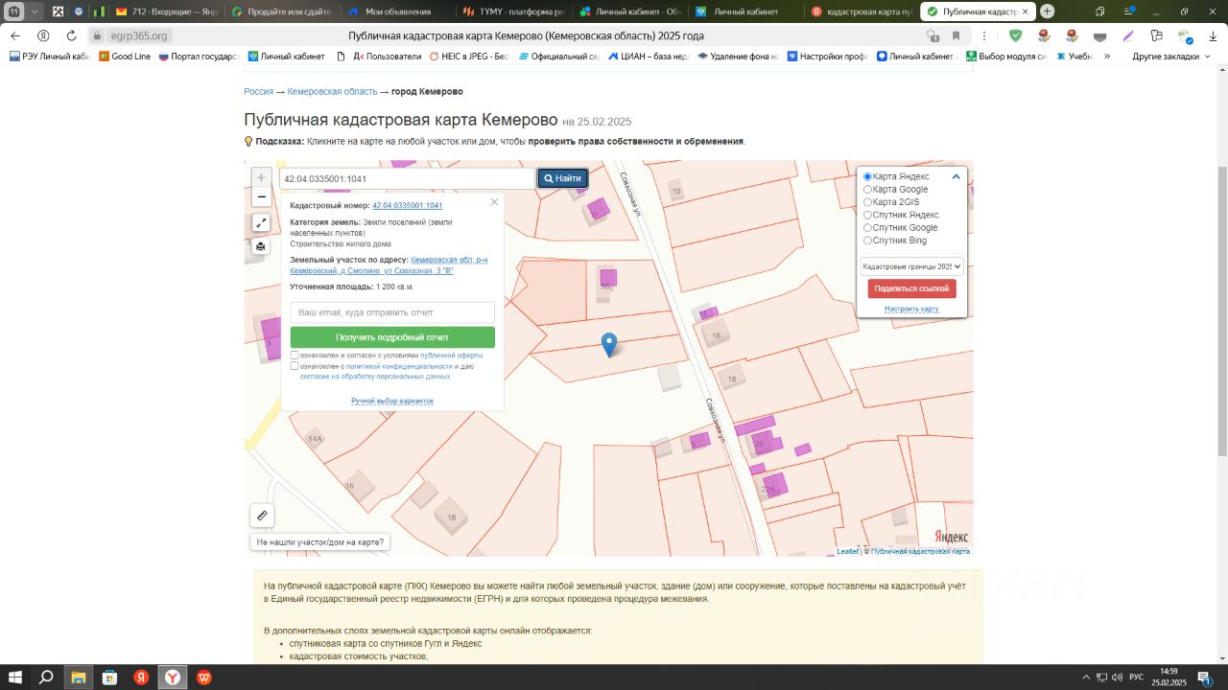The height and width of the screenshot is (690, 1228).
Task: Open File Explorer from taskbar
Action: pos(78,678)
